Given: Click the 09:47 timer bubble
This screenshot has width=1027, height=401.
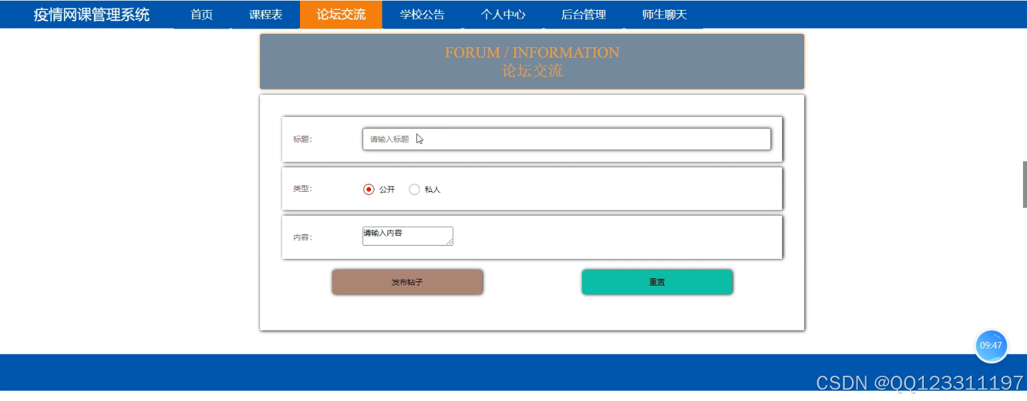Looking at the screenshot, I should pos(991,345).
